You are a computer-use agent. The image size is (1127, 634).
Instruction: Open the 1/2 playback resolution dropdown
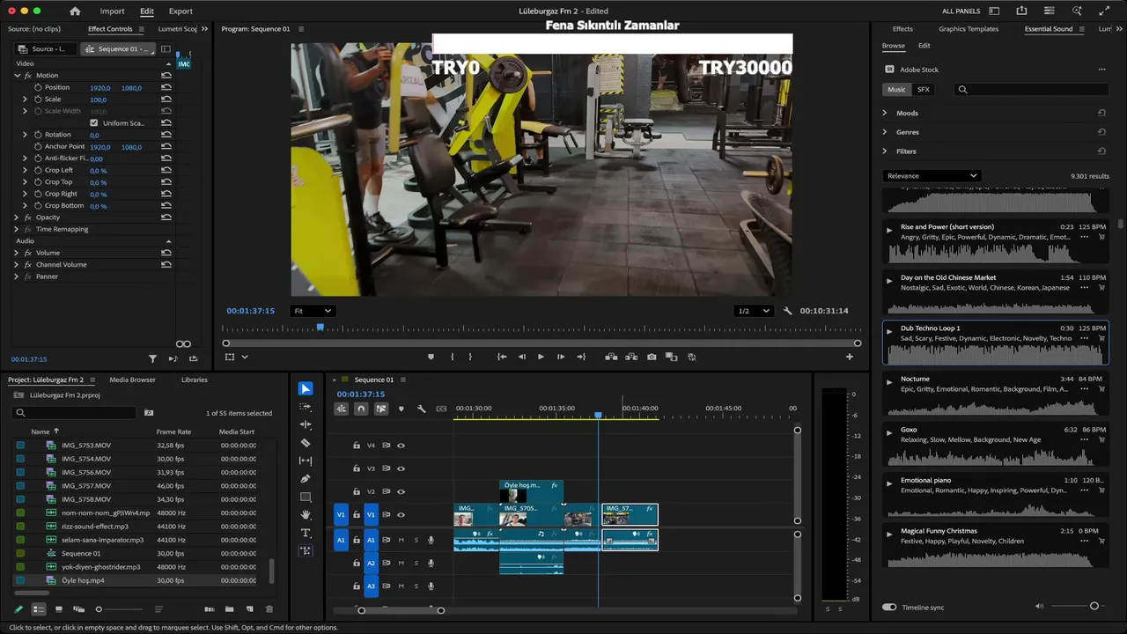click(754, 311)
